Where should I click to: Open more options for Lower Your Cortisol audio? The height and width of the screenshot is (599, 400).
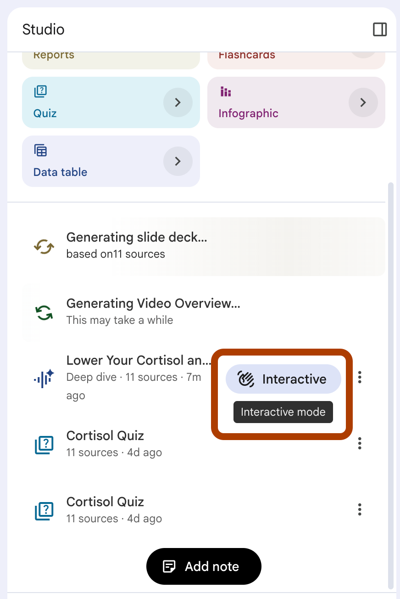click(360, 378)
